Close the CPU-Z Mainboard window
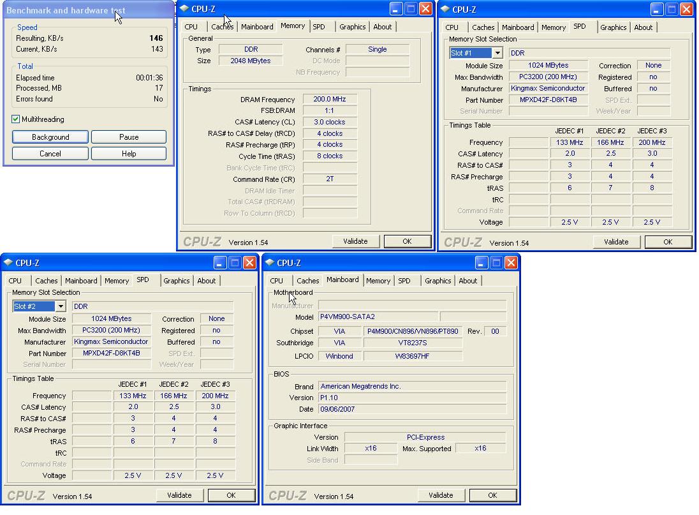Viewport: 699px width, 515px height. point(511,263)
